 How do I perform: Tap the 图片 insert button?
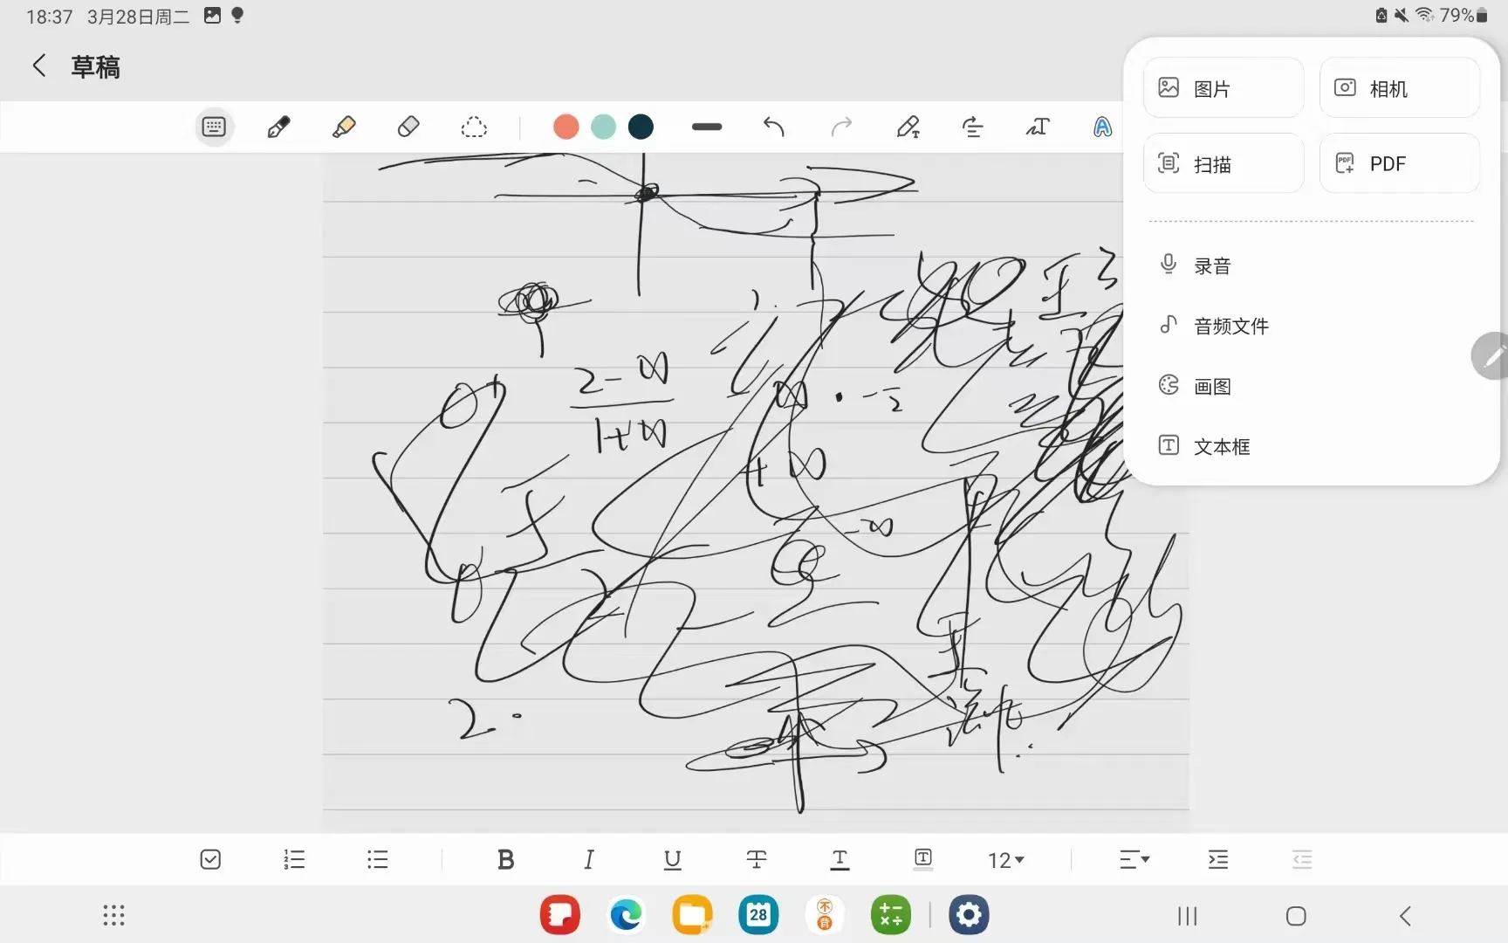click(1224, 88)
